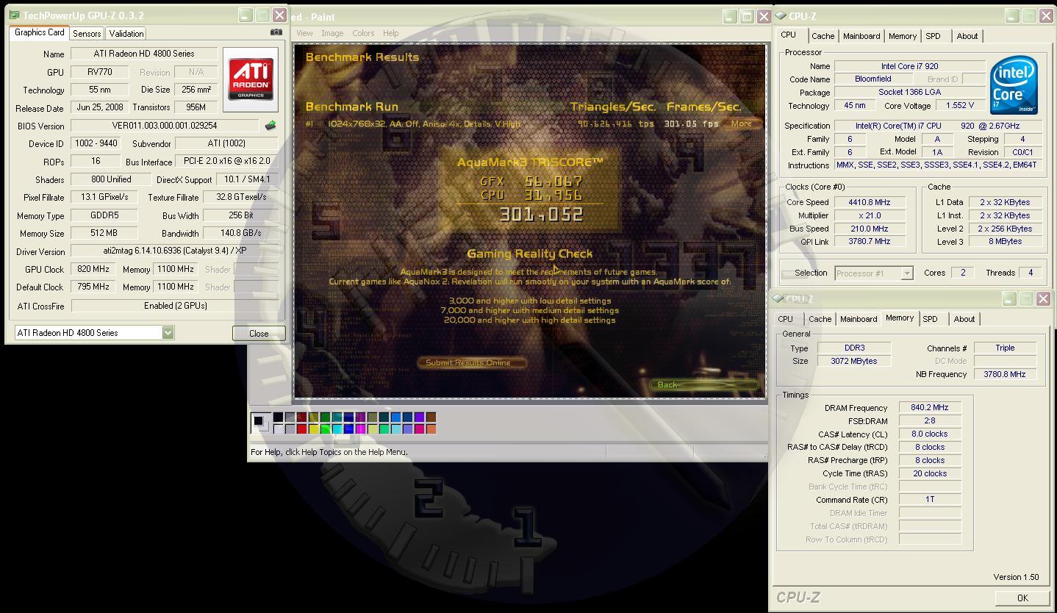Choose the magenta swatch in Paint palette
The height and width of the screenshot is (613, 1057).
[360, 429]
